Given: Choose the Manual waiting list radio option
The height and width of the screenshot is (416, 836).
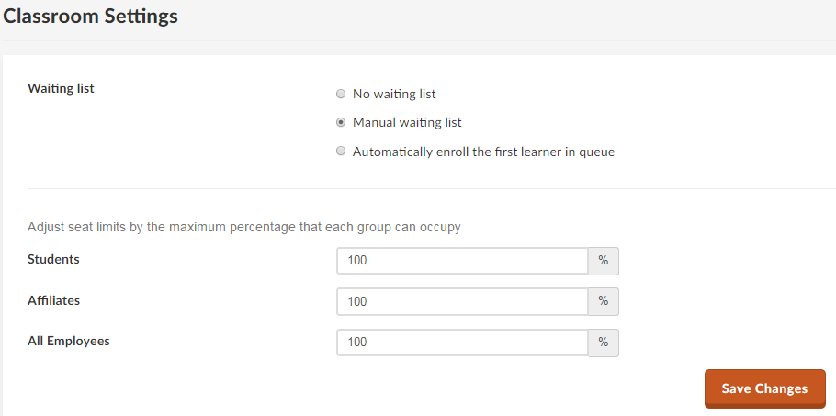Looking at the screenshot, I should point(341,122).
